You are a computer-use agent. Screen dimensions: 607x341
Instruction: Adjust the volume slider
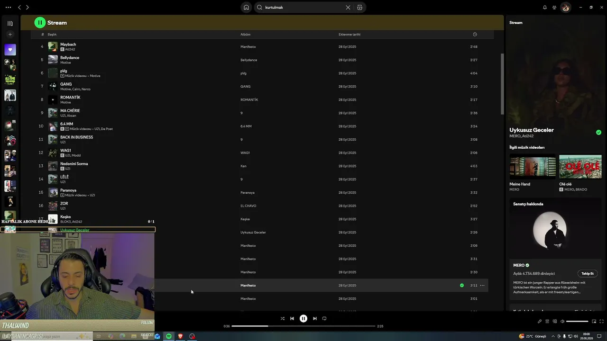pyautogui.click(x=577, y=322)
